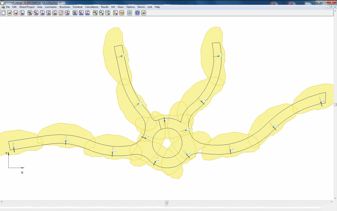
Task: Open the Results menu
Action: pos(105,7)
